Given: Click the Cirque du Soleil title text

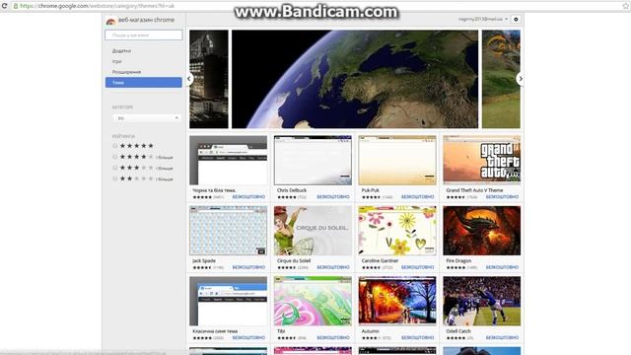Looking at the screenshot, I should coord(294,260).
